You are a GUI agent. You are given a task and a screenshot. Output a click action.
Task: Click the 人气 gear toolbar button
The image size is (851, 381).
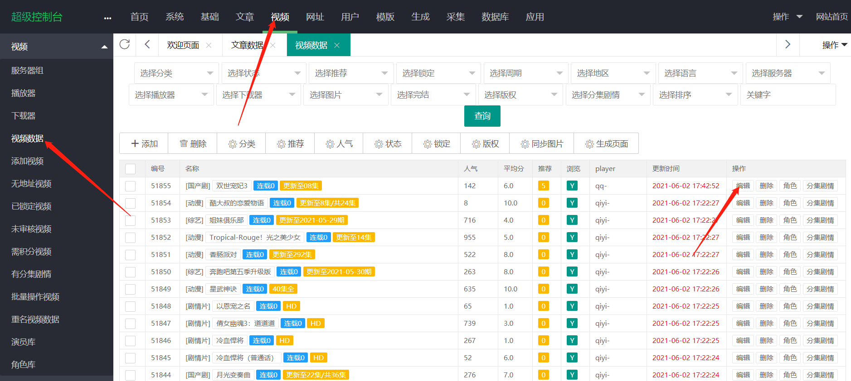click(339, 143)
